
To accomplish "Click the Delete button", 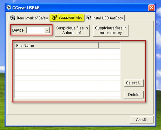I will click(x=134, y=95).
